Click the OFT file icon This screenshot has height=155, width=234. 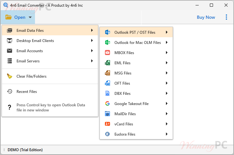pos(107,83)
